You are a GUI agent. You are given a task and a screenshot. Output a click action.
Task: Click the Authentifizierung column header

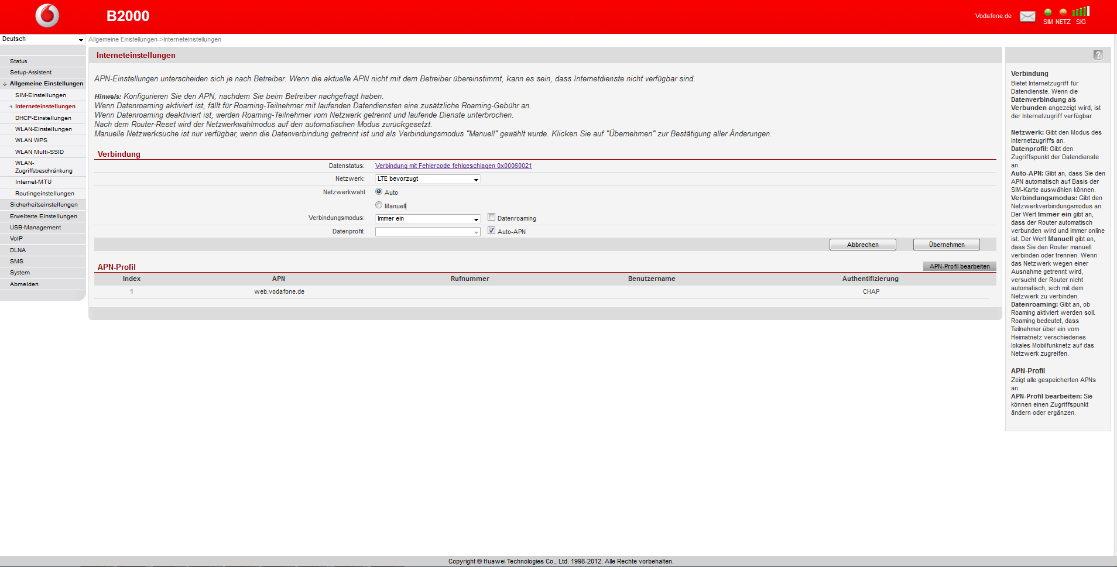[871, 279]
